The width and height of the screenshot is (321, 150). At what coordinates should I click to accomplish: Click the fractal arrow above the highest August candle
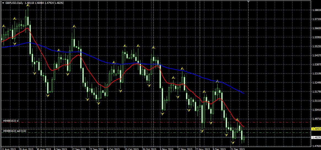point(28,5)
